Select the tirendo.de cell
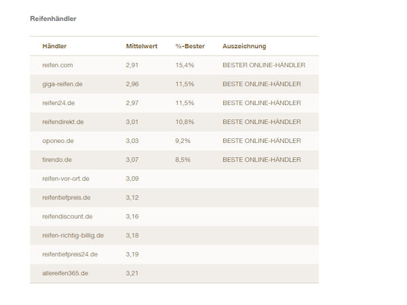Viewport: 407px width, 305px height. tap(57, 160)
